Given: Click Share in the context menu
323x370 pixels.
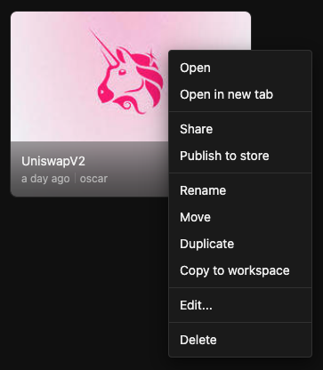Looking at the screenshot, I should coord(240,129).
